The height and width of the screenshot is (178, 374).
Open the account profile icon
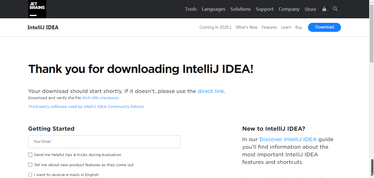[x=324, y=9]
